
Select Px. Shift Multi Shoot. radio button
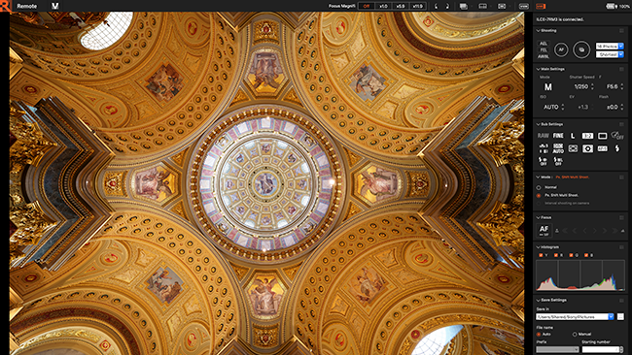pyautogui.click(x=539, y=195)
